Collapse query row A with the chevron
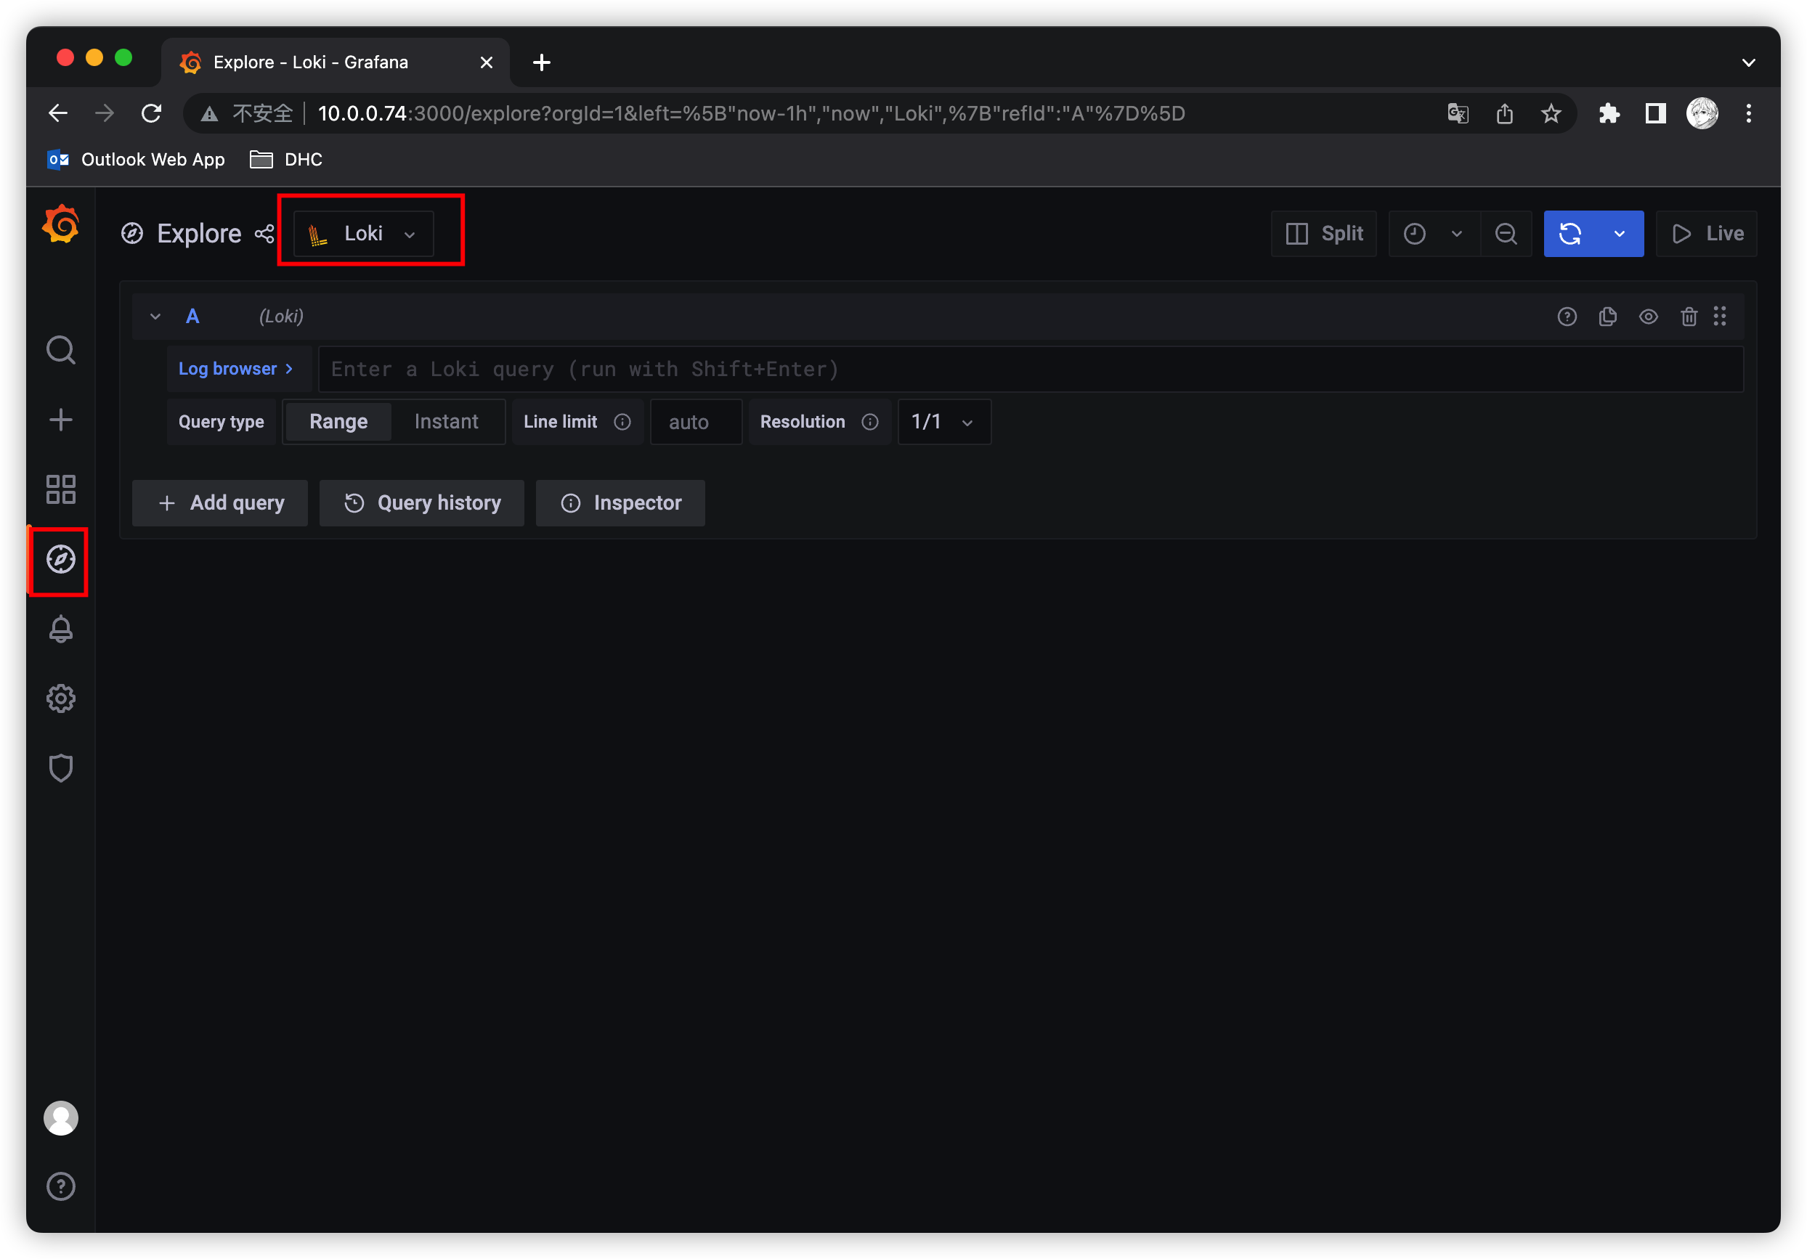 point(155,317)
